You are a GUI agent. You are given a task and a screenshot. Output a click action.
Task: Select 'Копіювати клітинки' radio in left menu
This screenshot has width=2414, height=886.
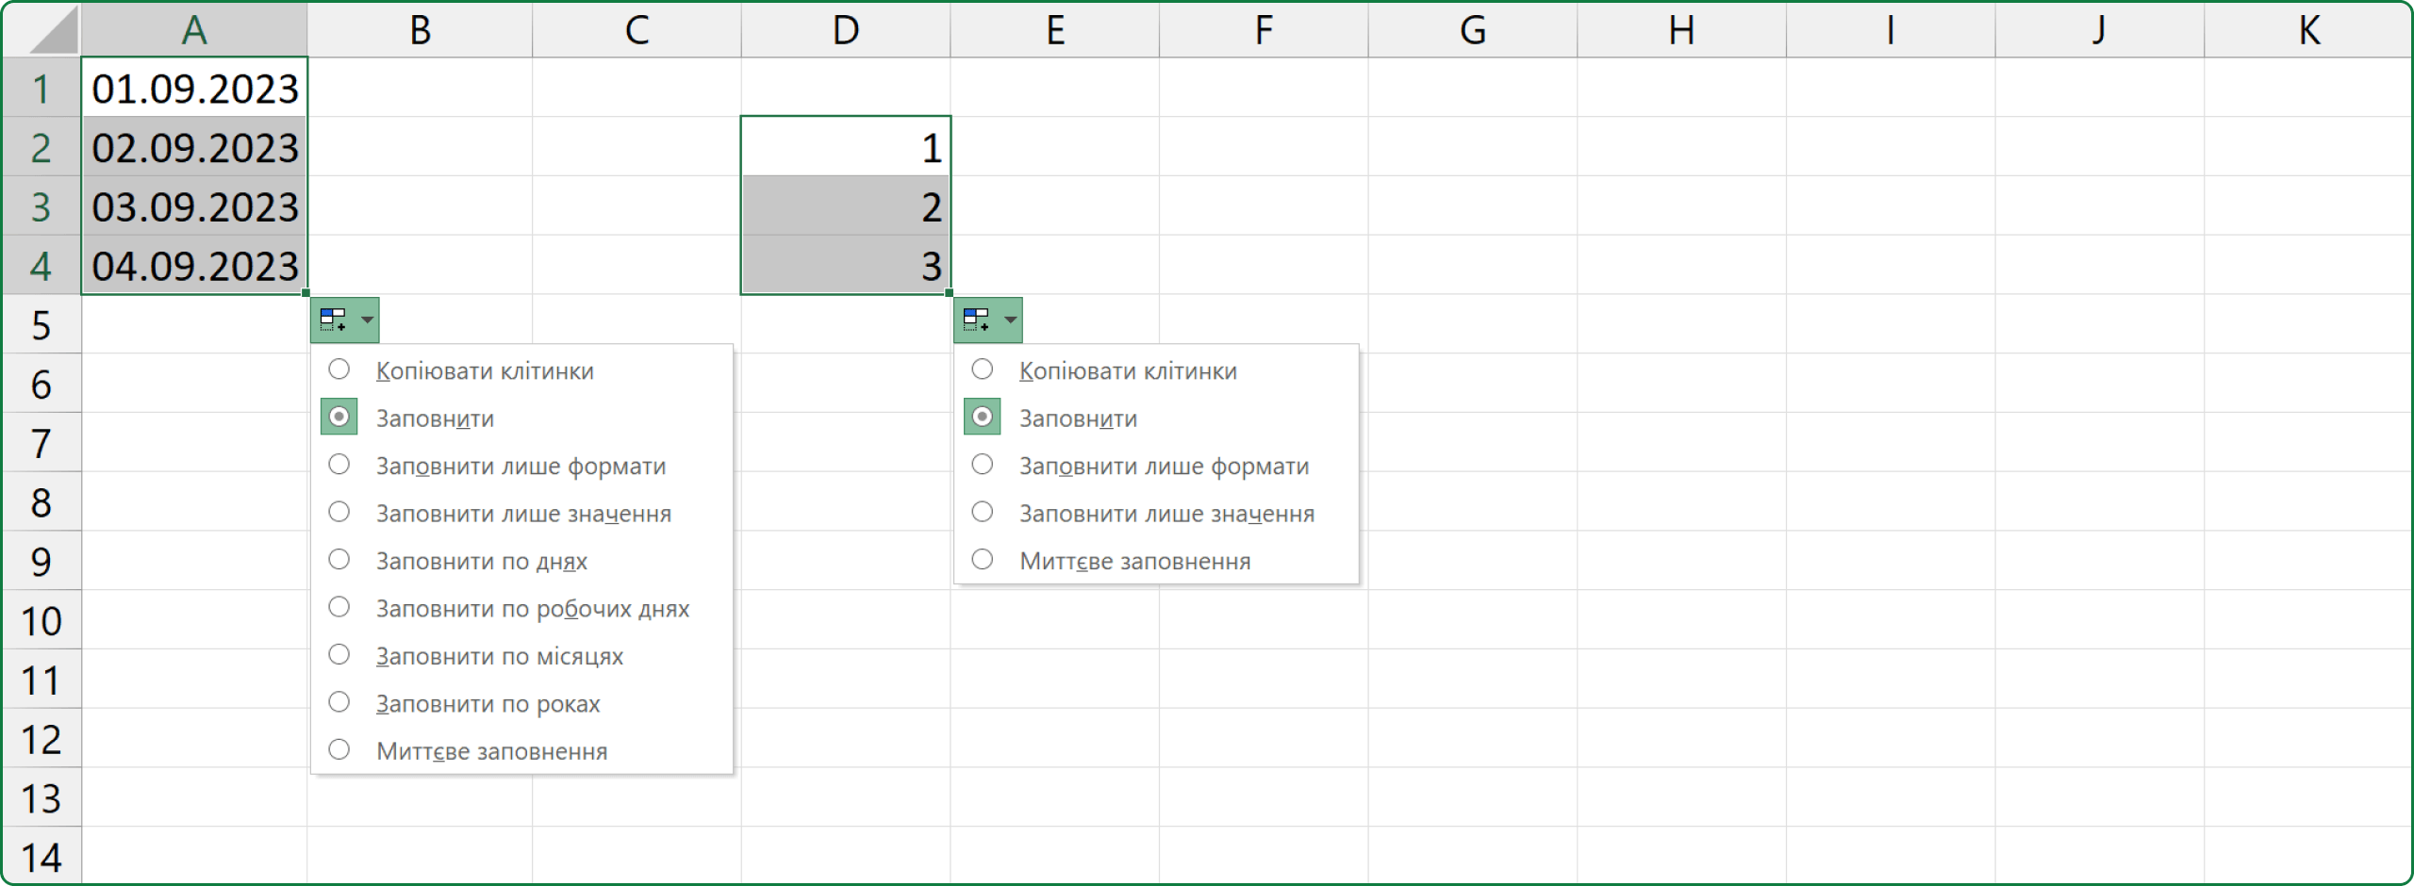(x=339, y=370)
